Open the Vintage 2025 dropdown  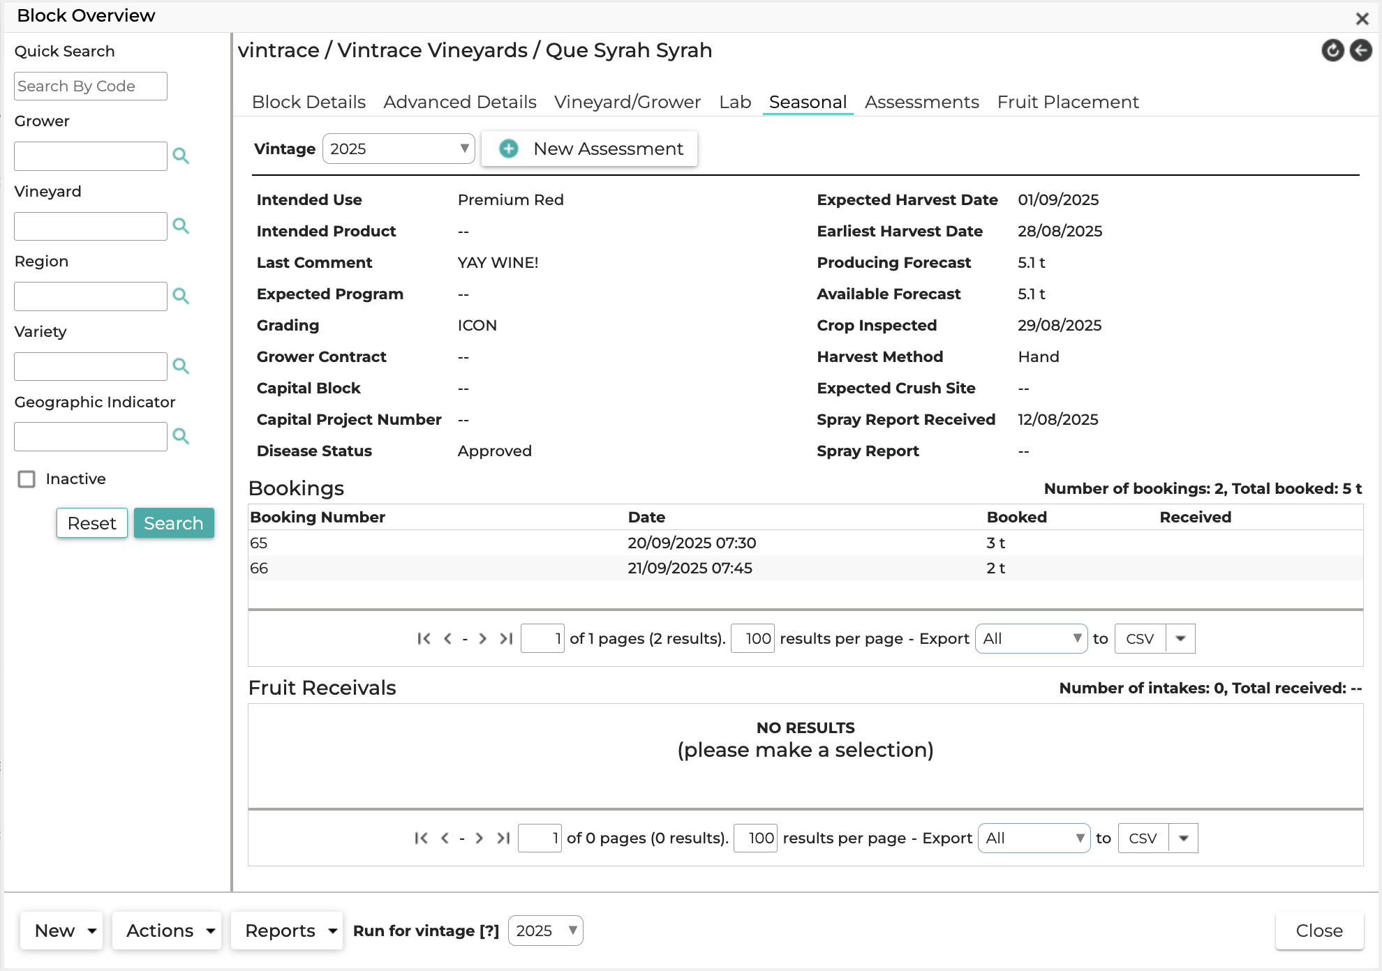[399, 149]
